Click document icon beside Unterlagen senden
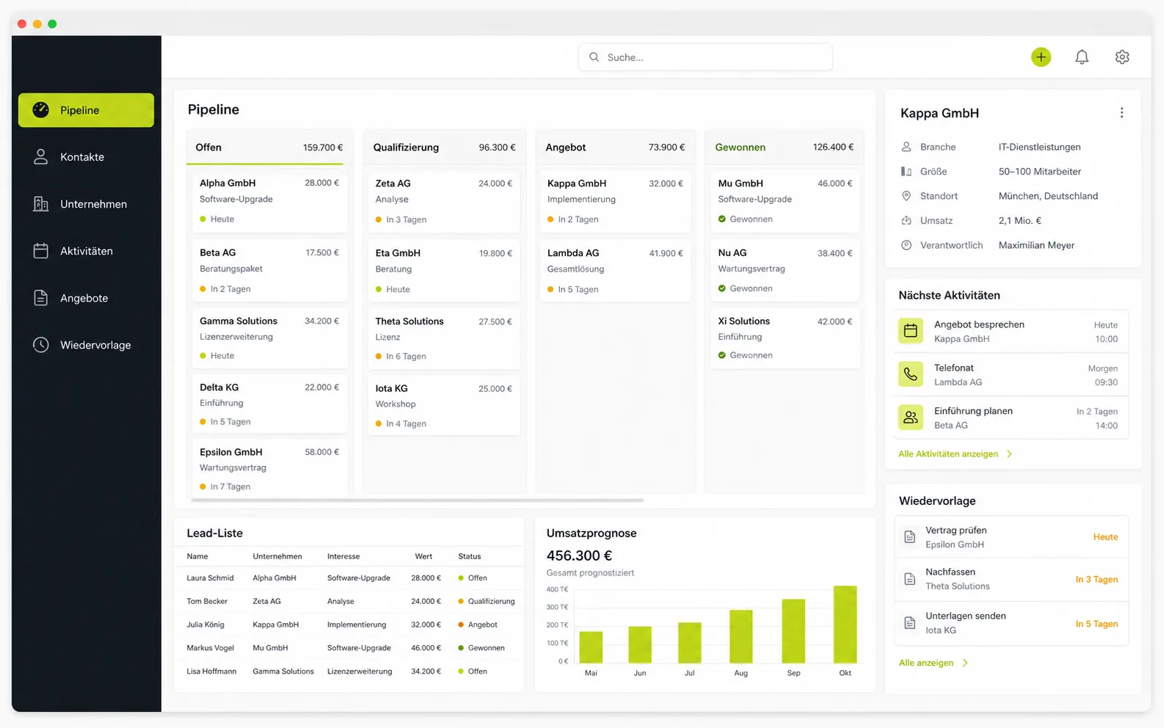 pos(910,623)
